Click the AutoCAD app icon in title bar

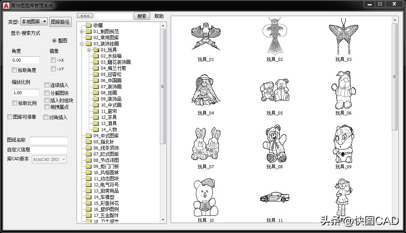(6, 5)
